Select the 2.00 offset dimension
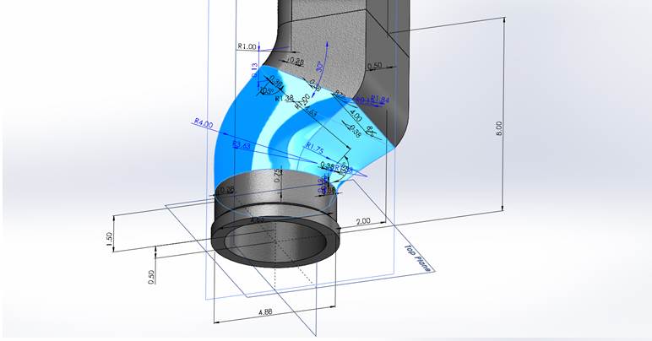 (x=363, y=221)
